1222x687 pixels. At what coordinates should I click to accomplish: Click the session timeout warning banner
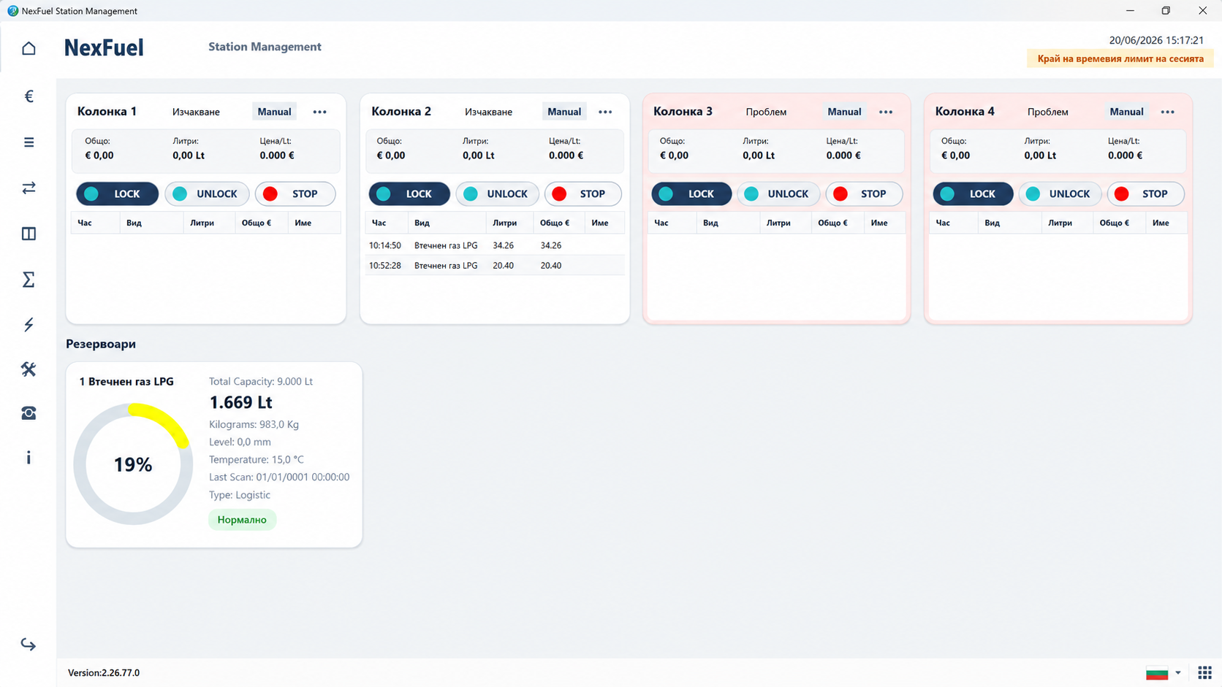1120,58
